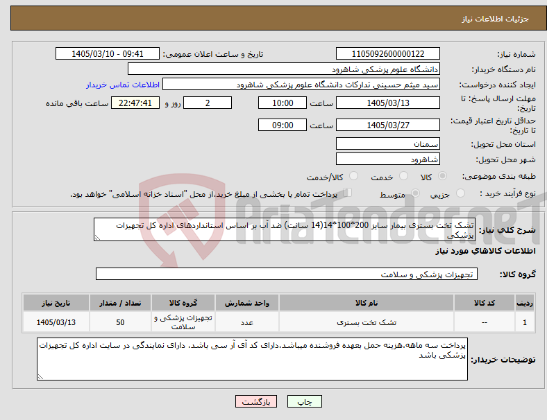Click the تعداد / مقدار column header
This screenshot has width=547, height=420.
(x=120, y=303)
